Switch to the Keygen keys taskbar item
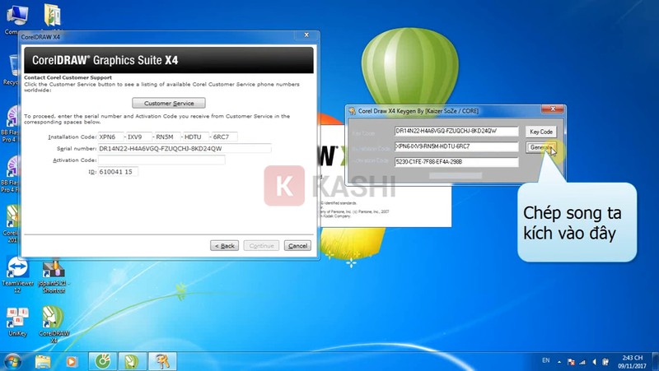Viewport: 659px width, 371px height. 162,361
